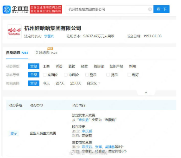Image resolution: width=181 pixels, height=158 pixels.
Task: Select 全部 in the 动态类型 row
Action: 34,66
